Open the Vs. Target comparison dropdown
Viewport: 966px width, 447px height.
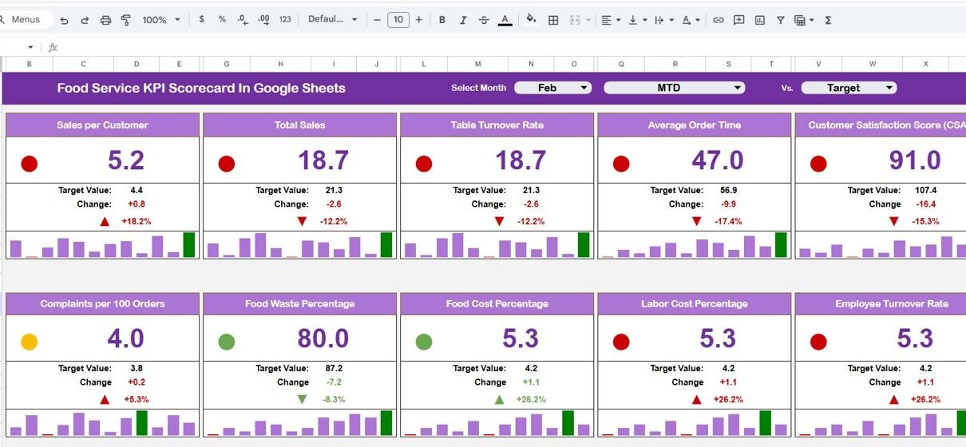click(849, 88)
